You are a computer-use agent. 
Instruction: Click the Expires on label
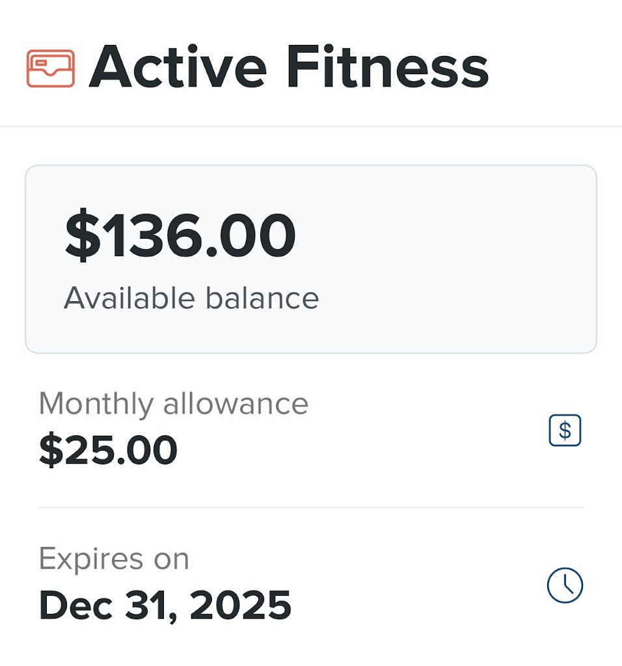click(114, 559)
